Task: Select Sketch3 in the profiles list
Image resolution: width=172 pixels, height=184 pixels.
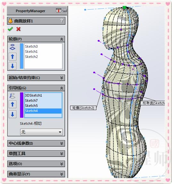Action: pyautogui.click(x=31, y=46)
